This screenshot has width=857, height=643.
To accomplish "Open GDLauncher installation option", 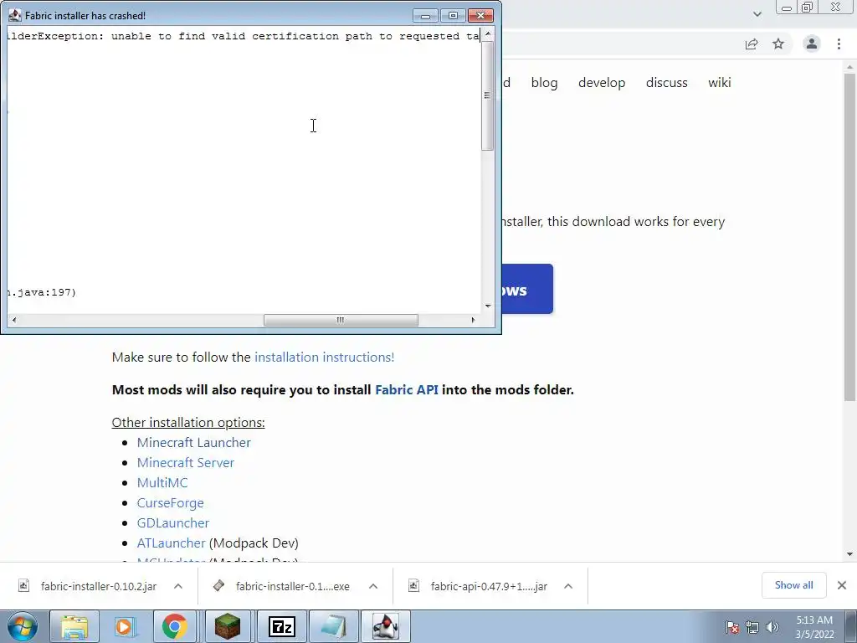I will click(x=172, y=523).
